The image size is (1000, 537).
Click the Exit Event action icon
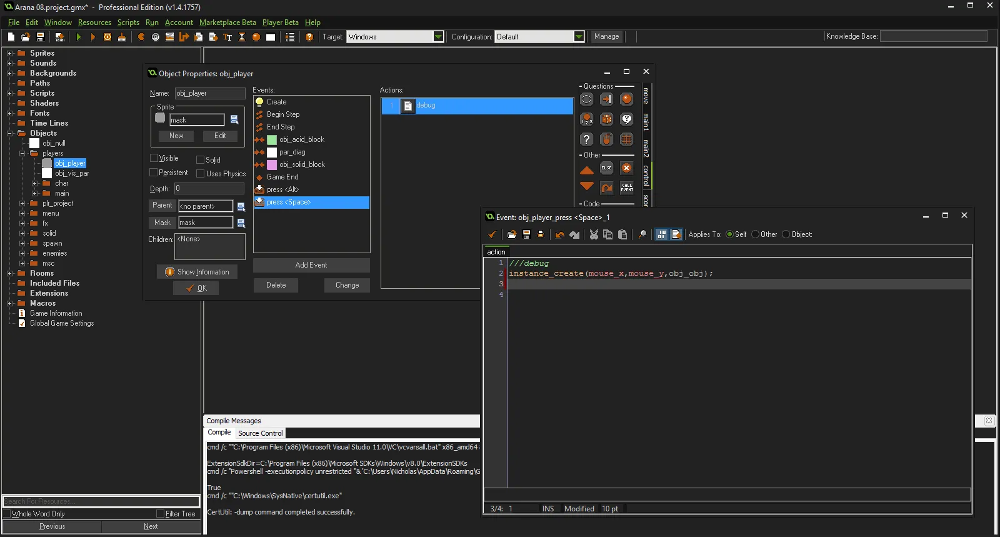[626, 168]
